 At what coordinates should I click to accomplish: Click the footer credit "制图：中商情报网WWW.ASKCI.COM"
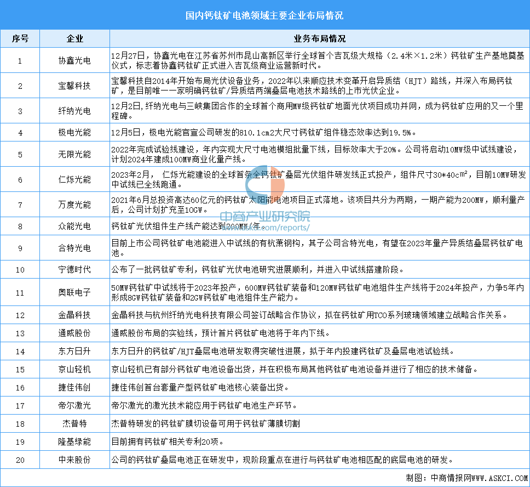(x=467, y=478)
